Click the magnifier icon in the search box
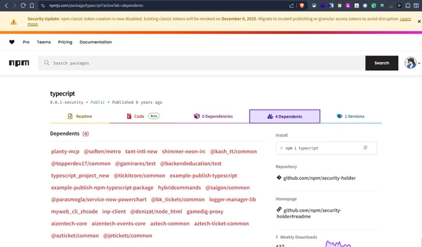This screenshot has height=247, width=422. [47, 63]
